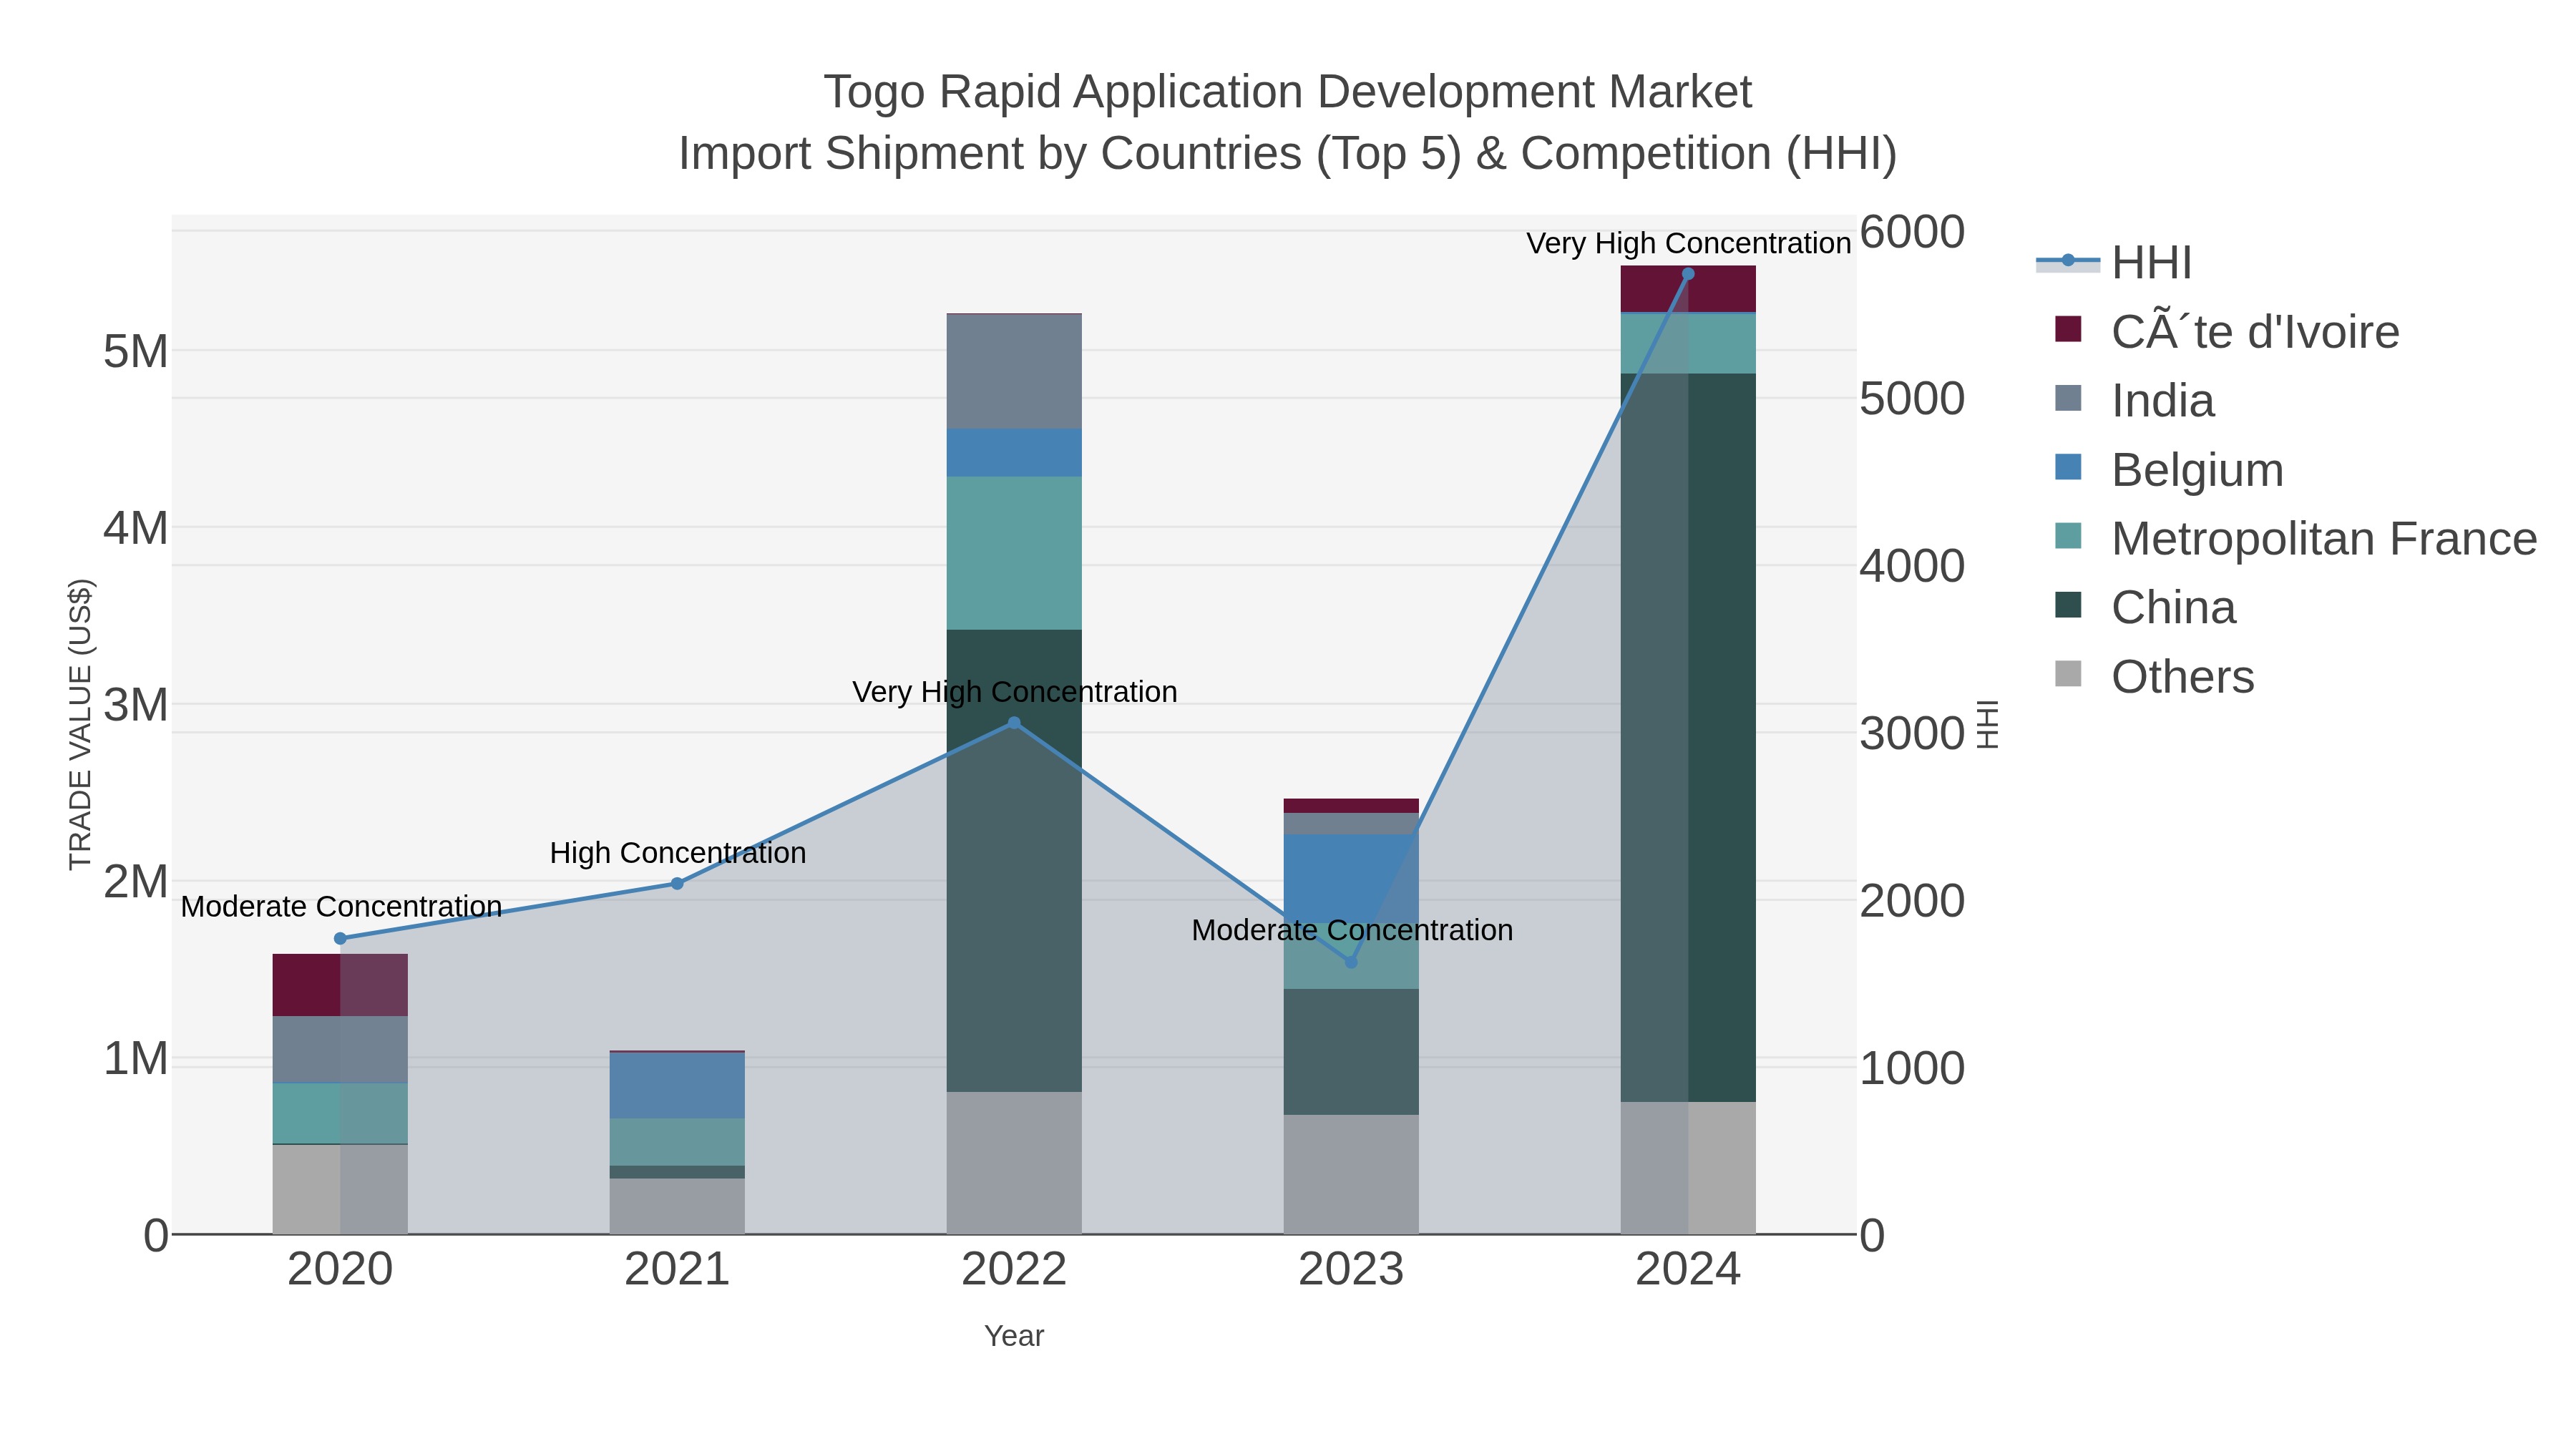Click the Others segment of the 2023 bar
Image resolution: width=2576 pixels, height=1449 pixels.
pyautogui.click(x=1351, y=1174)
